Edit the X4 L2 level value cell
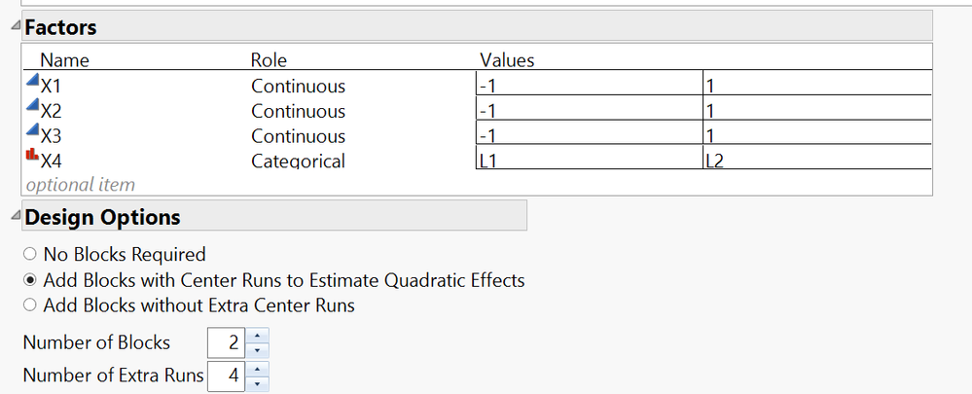 [817, 158]
